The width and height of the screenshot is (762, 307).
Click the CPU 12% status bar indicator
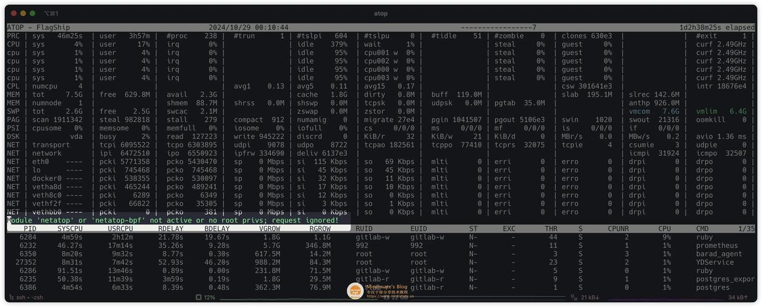pyautogui.click(x=206, y=297)
